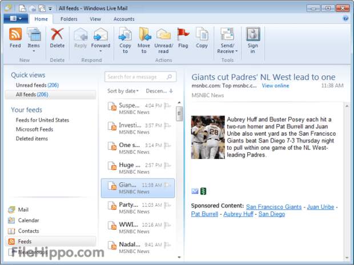This screenshot has width=354, height=265.
Task: Click the message list scrollbar thumb
Action: tap(179, 114)
